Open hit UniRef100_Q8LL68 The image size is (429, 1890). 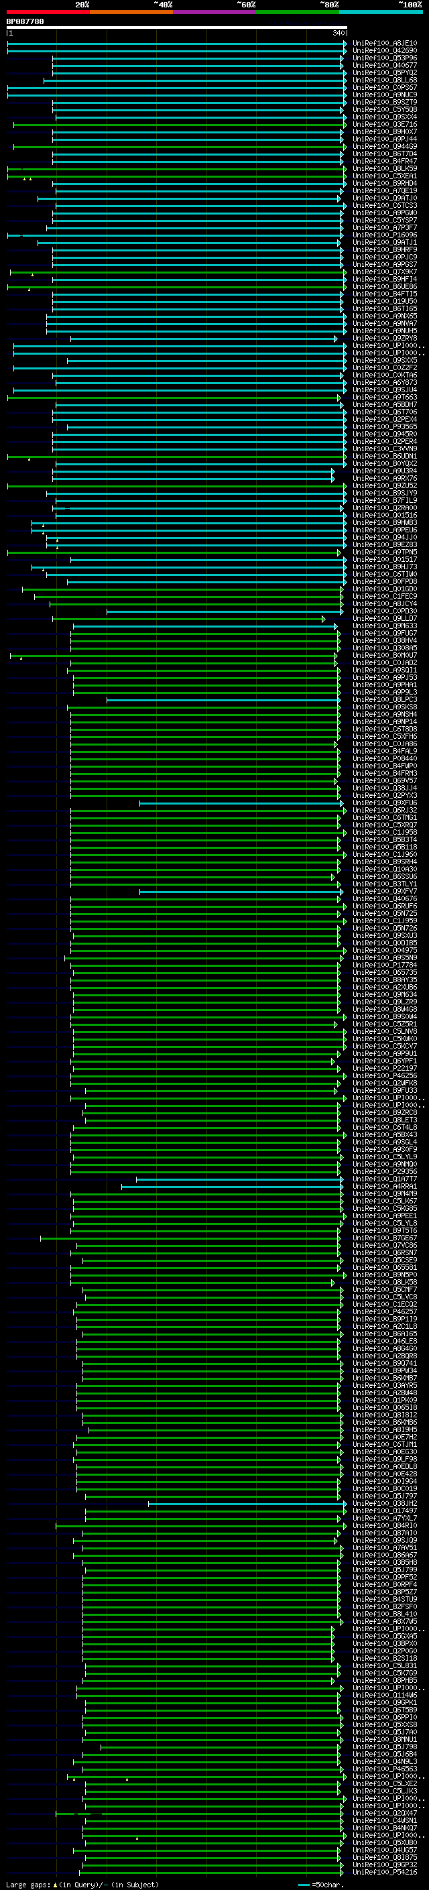tap(384, 80)
